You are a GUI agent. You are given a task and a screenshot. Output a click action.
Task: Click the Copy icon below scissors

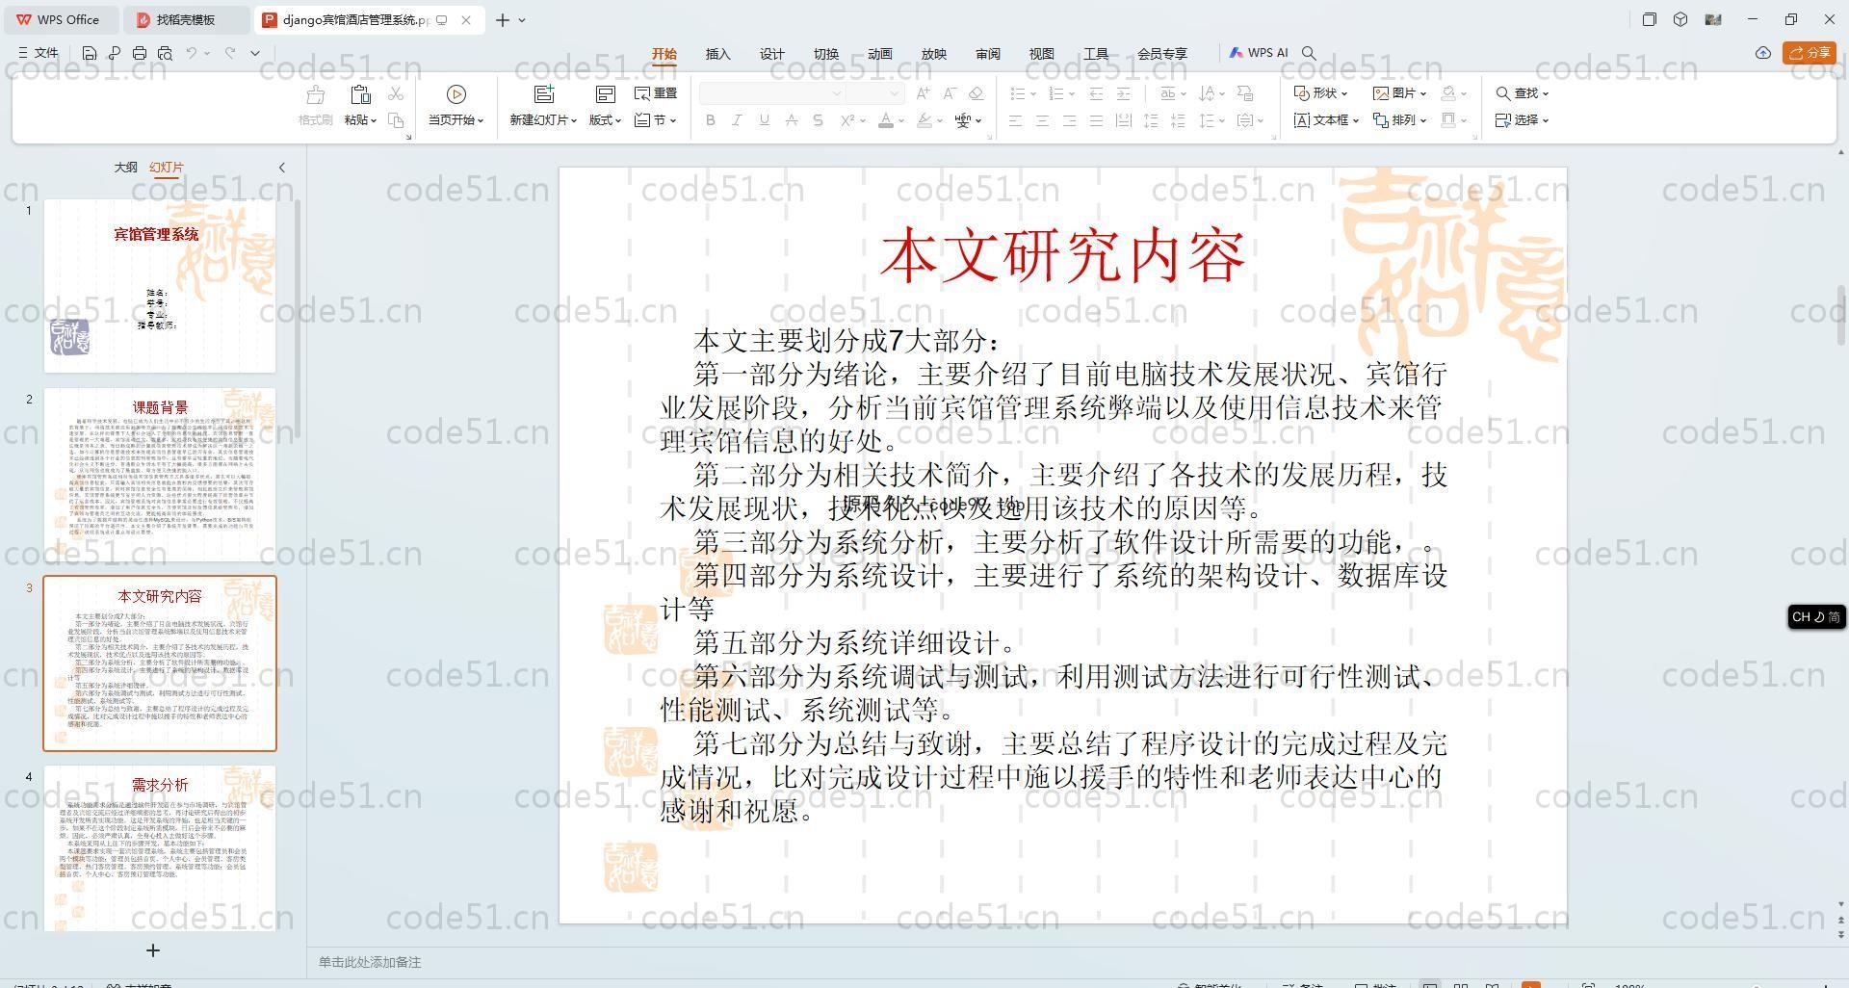tap(396, 120)
